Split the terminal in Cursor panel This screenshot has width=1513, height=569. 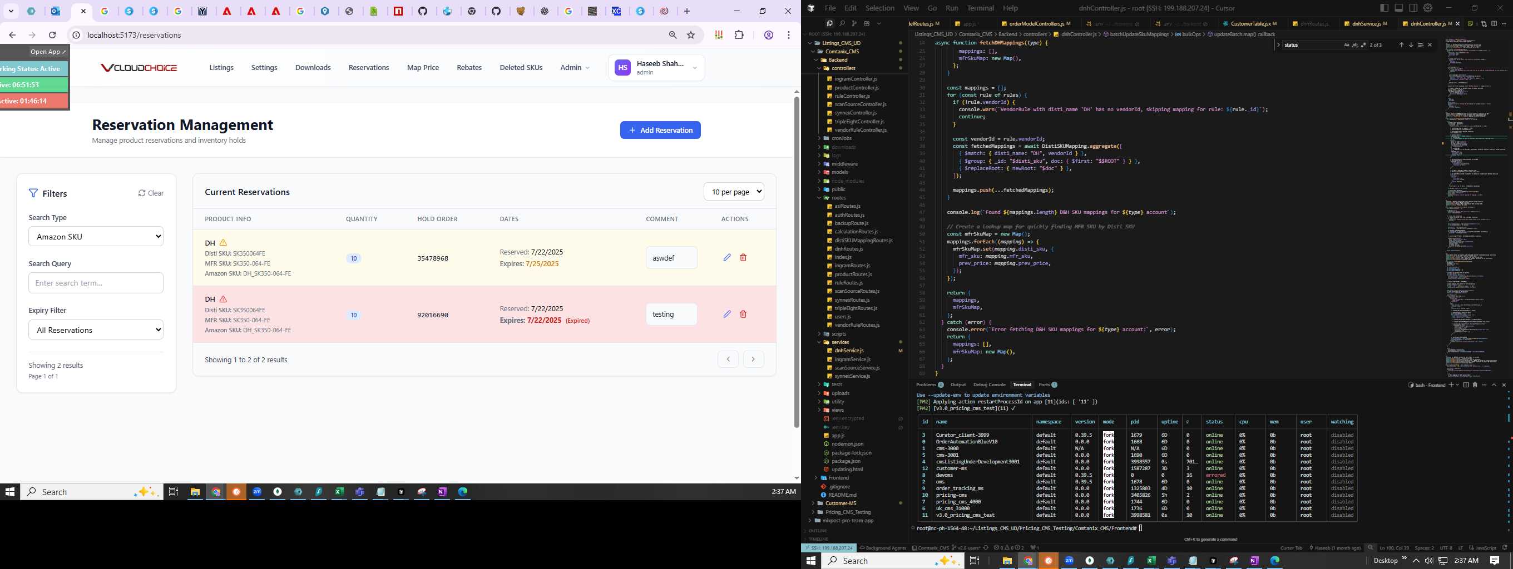pyautogui.click(x=1466, y=385)
